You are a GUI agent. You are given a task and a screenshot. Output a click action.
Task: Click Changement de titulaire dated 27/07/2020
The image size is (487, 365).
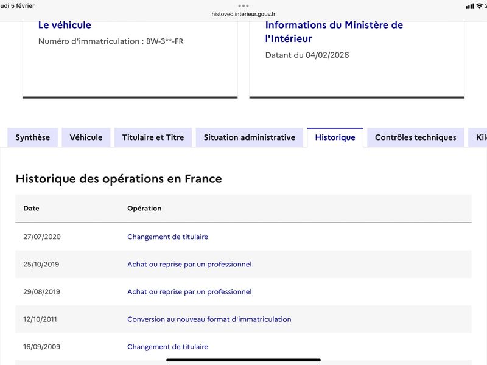tap(168, 237)
